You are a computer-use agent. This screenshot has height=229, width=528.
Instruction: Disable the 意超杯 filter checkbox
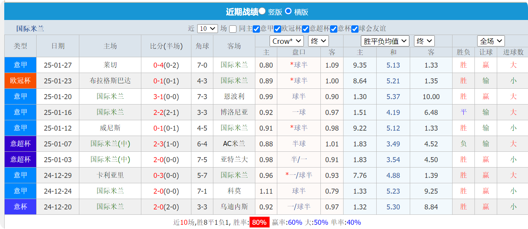[305, 28]
